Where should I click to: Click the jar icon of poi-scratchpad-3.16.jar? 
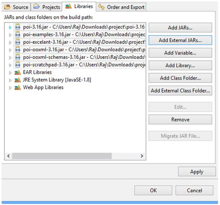tap(18, 65)
